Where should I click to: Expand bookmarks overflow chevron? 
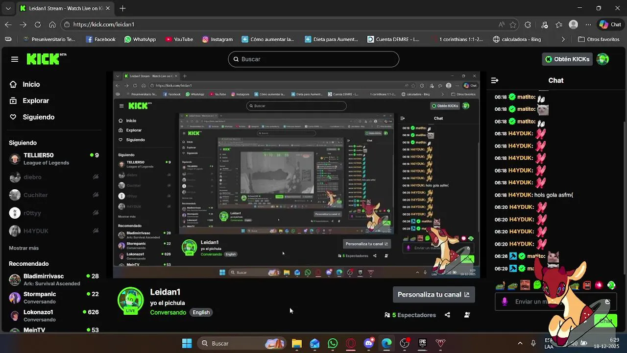click(x=563, y=39)
